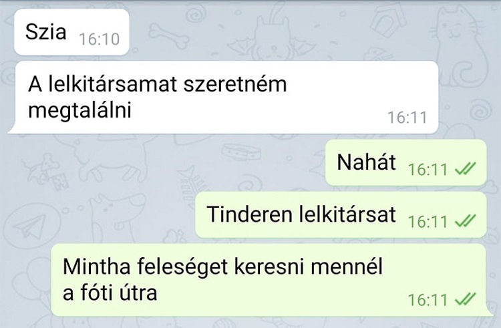Click the dog face doodle in the background
The width and height of the screenshot is (501, 328).
click(118, 212)
